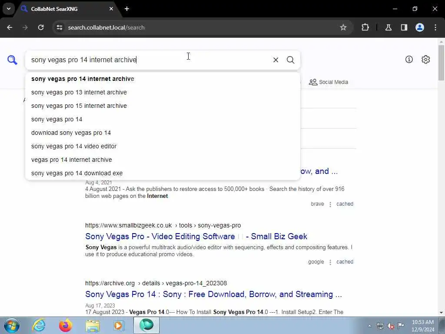Choose suggestion 'sony vegas pro 14'

click(x=163, y=119)
